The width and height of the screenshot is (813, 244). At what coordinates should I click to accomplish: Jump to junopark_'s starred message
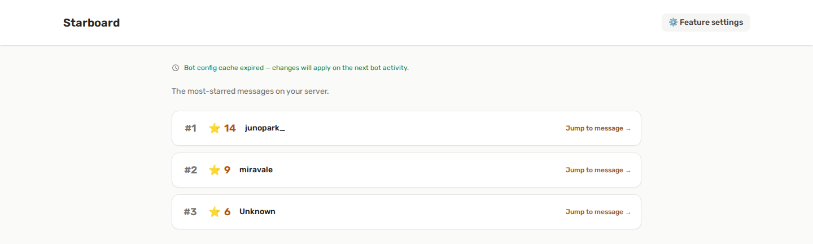click(x=598, y=128)
